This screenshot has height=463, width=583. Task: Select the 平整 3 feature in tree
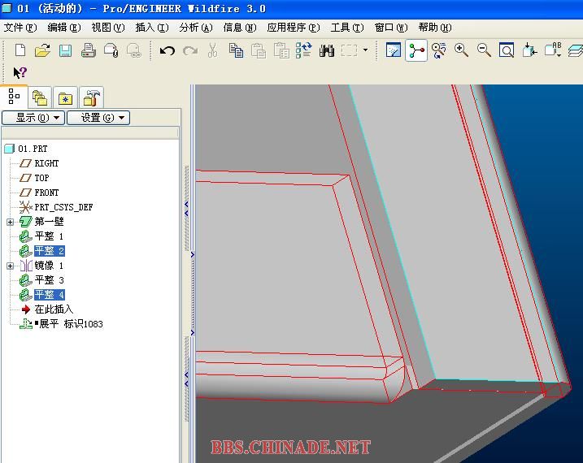click(x=49, y=280)
